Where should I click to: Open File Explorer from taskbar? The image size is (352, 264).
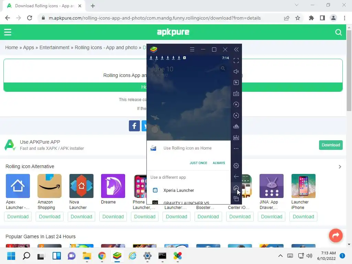point(87,256)
